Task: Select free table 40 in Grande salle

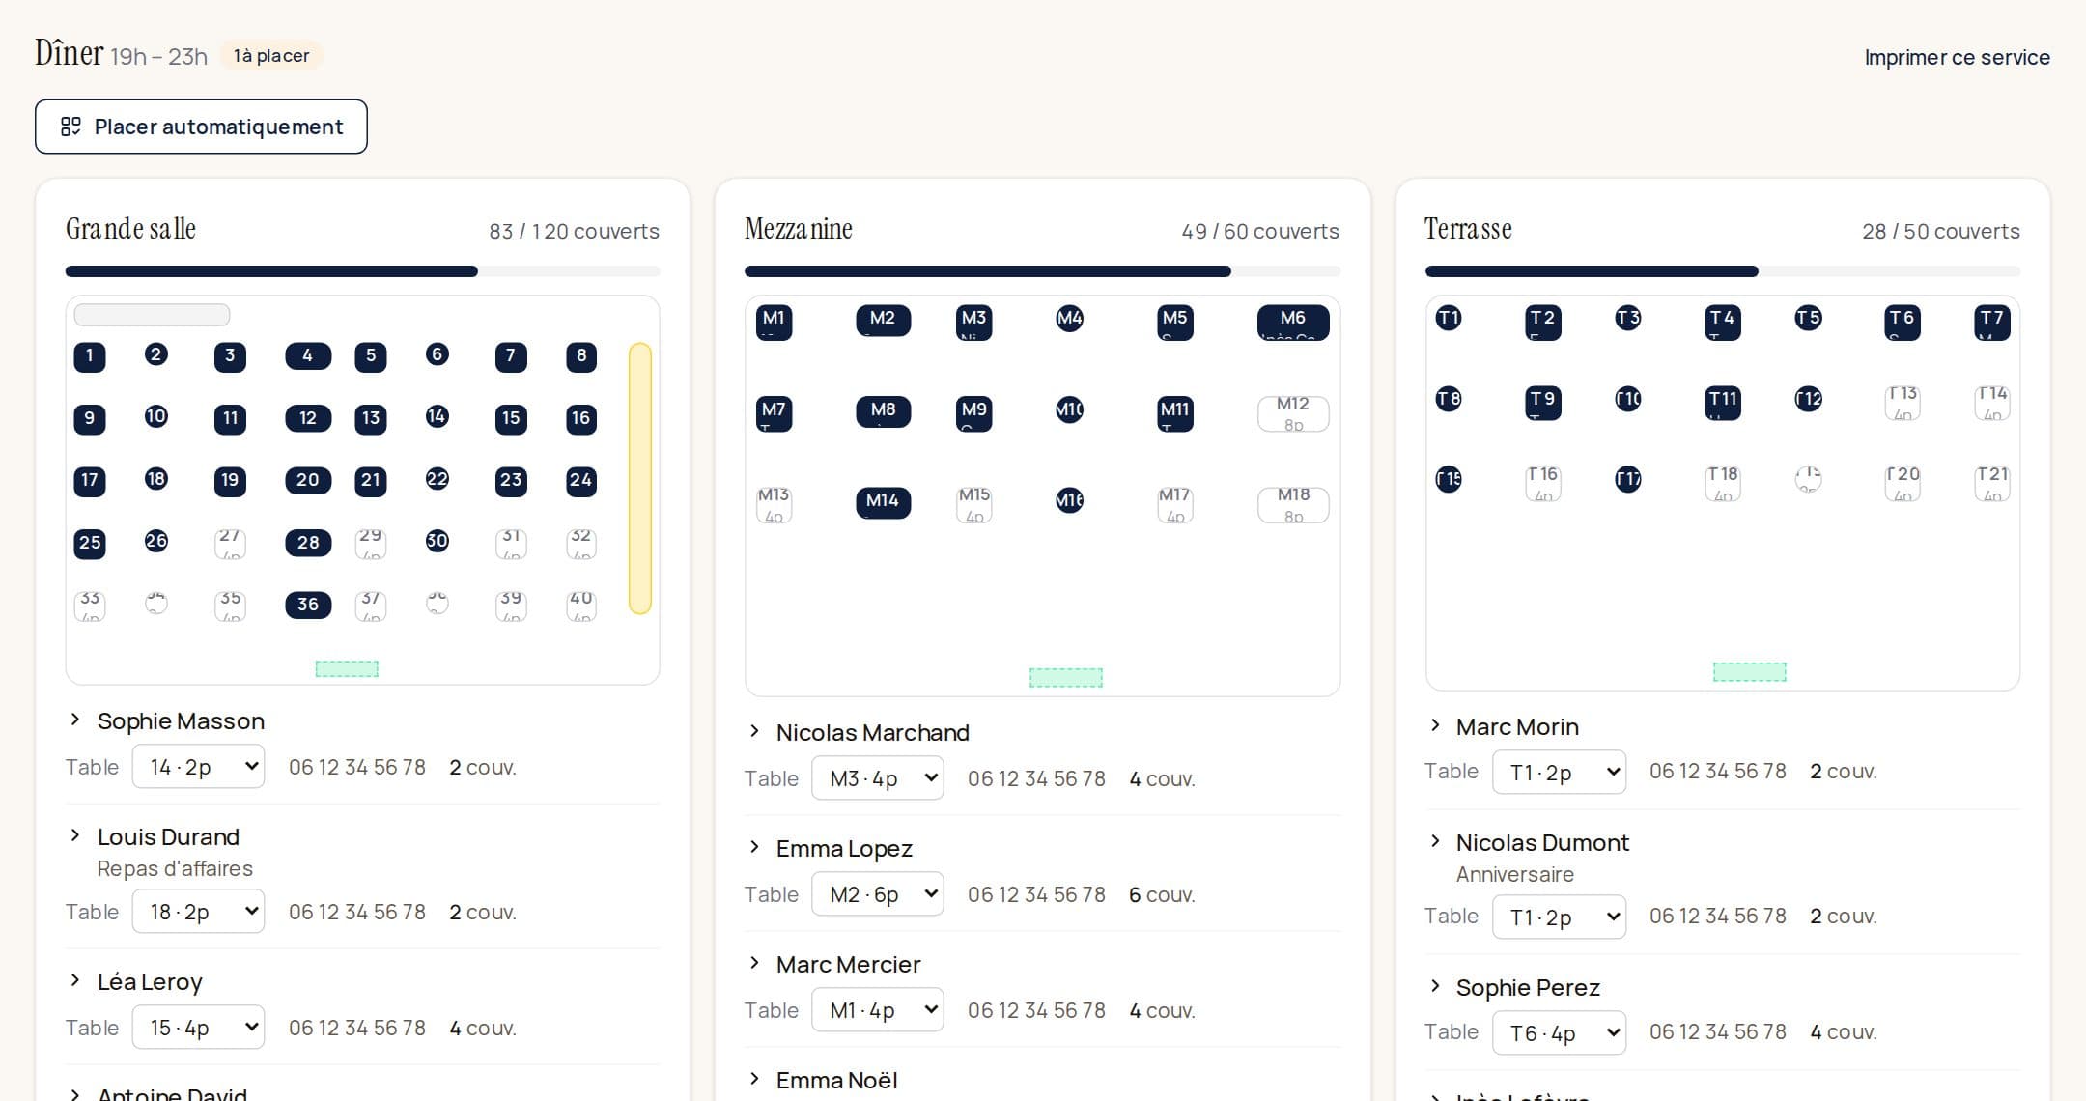Action: (580, 606)
